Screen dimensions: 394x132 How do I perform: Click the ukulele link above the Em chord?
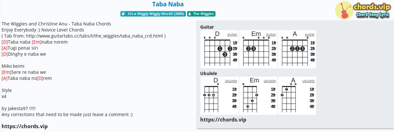270,81
